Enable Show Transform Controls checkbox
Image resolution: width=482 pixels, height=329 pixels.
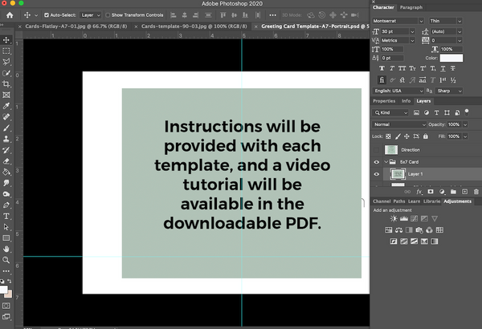pyautogui.click(x=108, y=15)
